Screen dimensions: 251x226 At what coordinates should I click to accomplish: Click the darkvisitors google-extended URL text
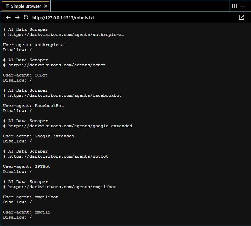70,126
